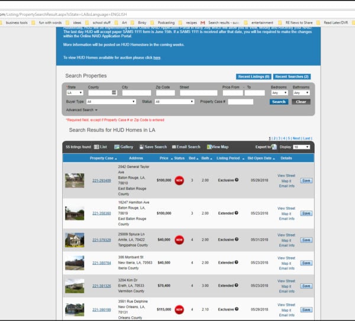Sort by Listing Period column header
Screen dimensions: 355x321
point(230,158)
